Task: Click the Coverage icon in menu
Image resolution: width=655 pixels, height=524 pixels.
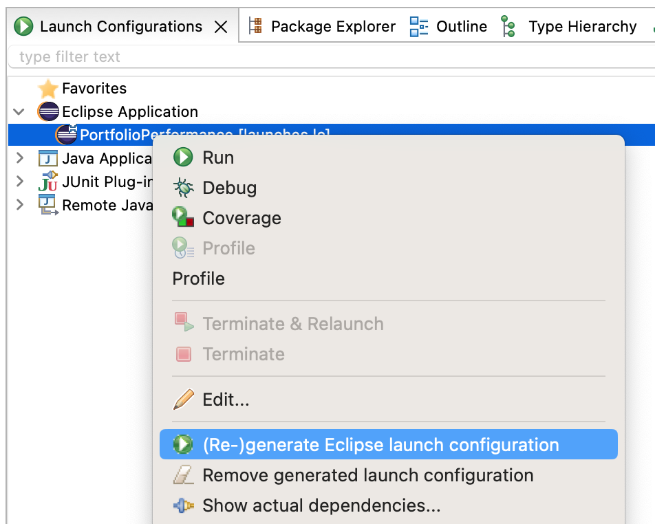Action: coord(183,218)
